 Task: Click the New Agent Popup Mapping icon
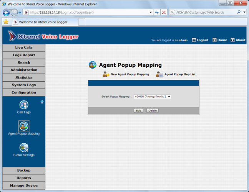tap(106, 74)
